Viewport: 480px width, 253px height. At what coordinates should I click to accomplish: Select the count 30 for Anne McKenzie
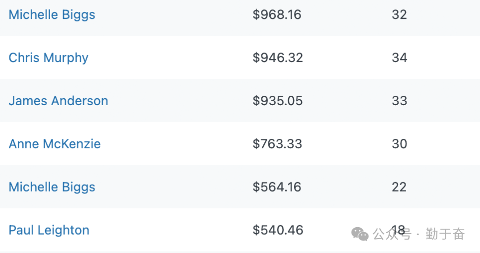[x=399, y=144]
